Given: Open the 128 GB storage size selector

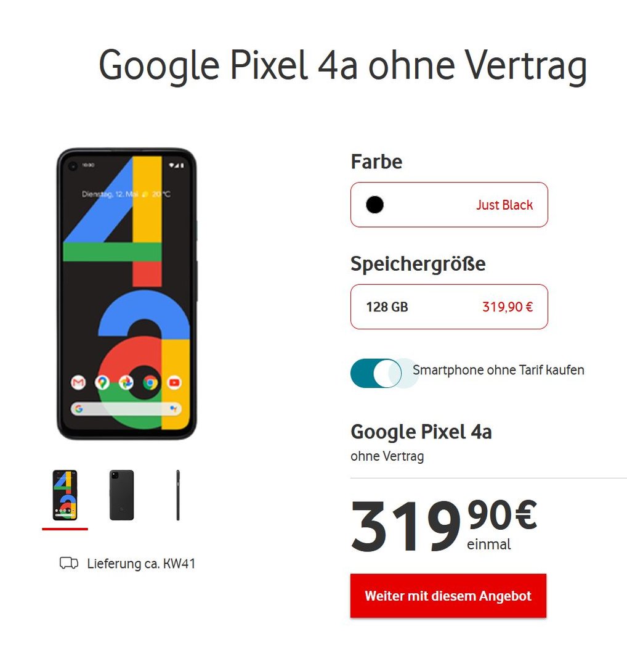Looking at the screenshot, I should [449, 306].
